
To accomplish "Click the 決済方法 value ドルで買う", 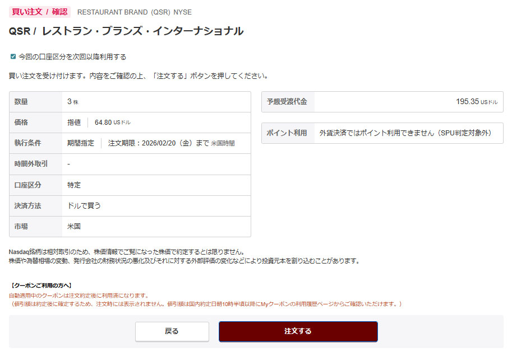I will [84, 206].
